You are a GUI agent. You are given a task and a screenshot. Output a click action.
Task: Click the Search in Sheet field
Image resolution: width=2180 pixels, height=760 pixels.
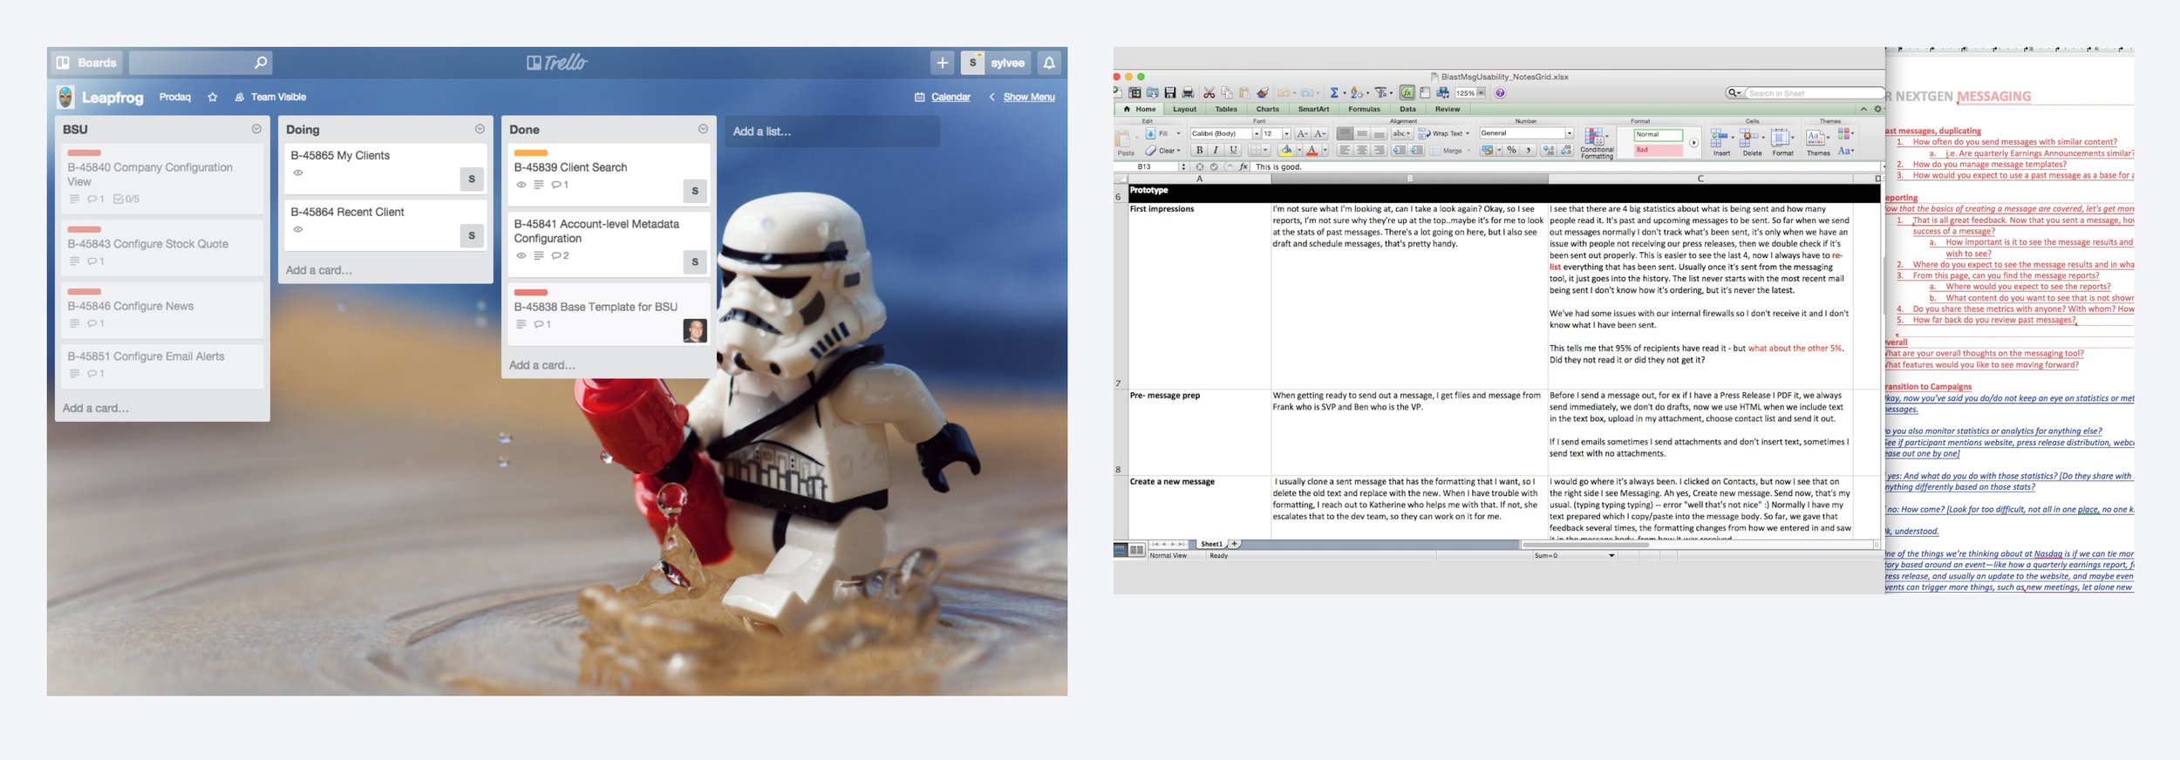(x=1814, y=93)
